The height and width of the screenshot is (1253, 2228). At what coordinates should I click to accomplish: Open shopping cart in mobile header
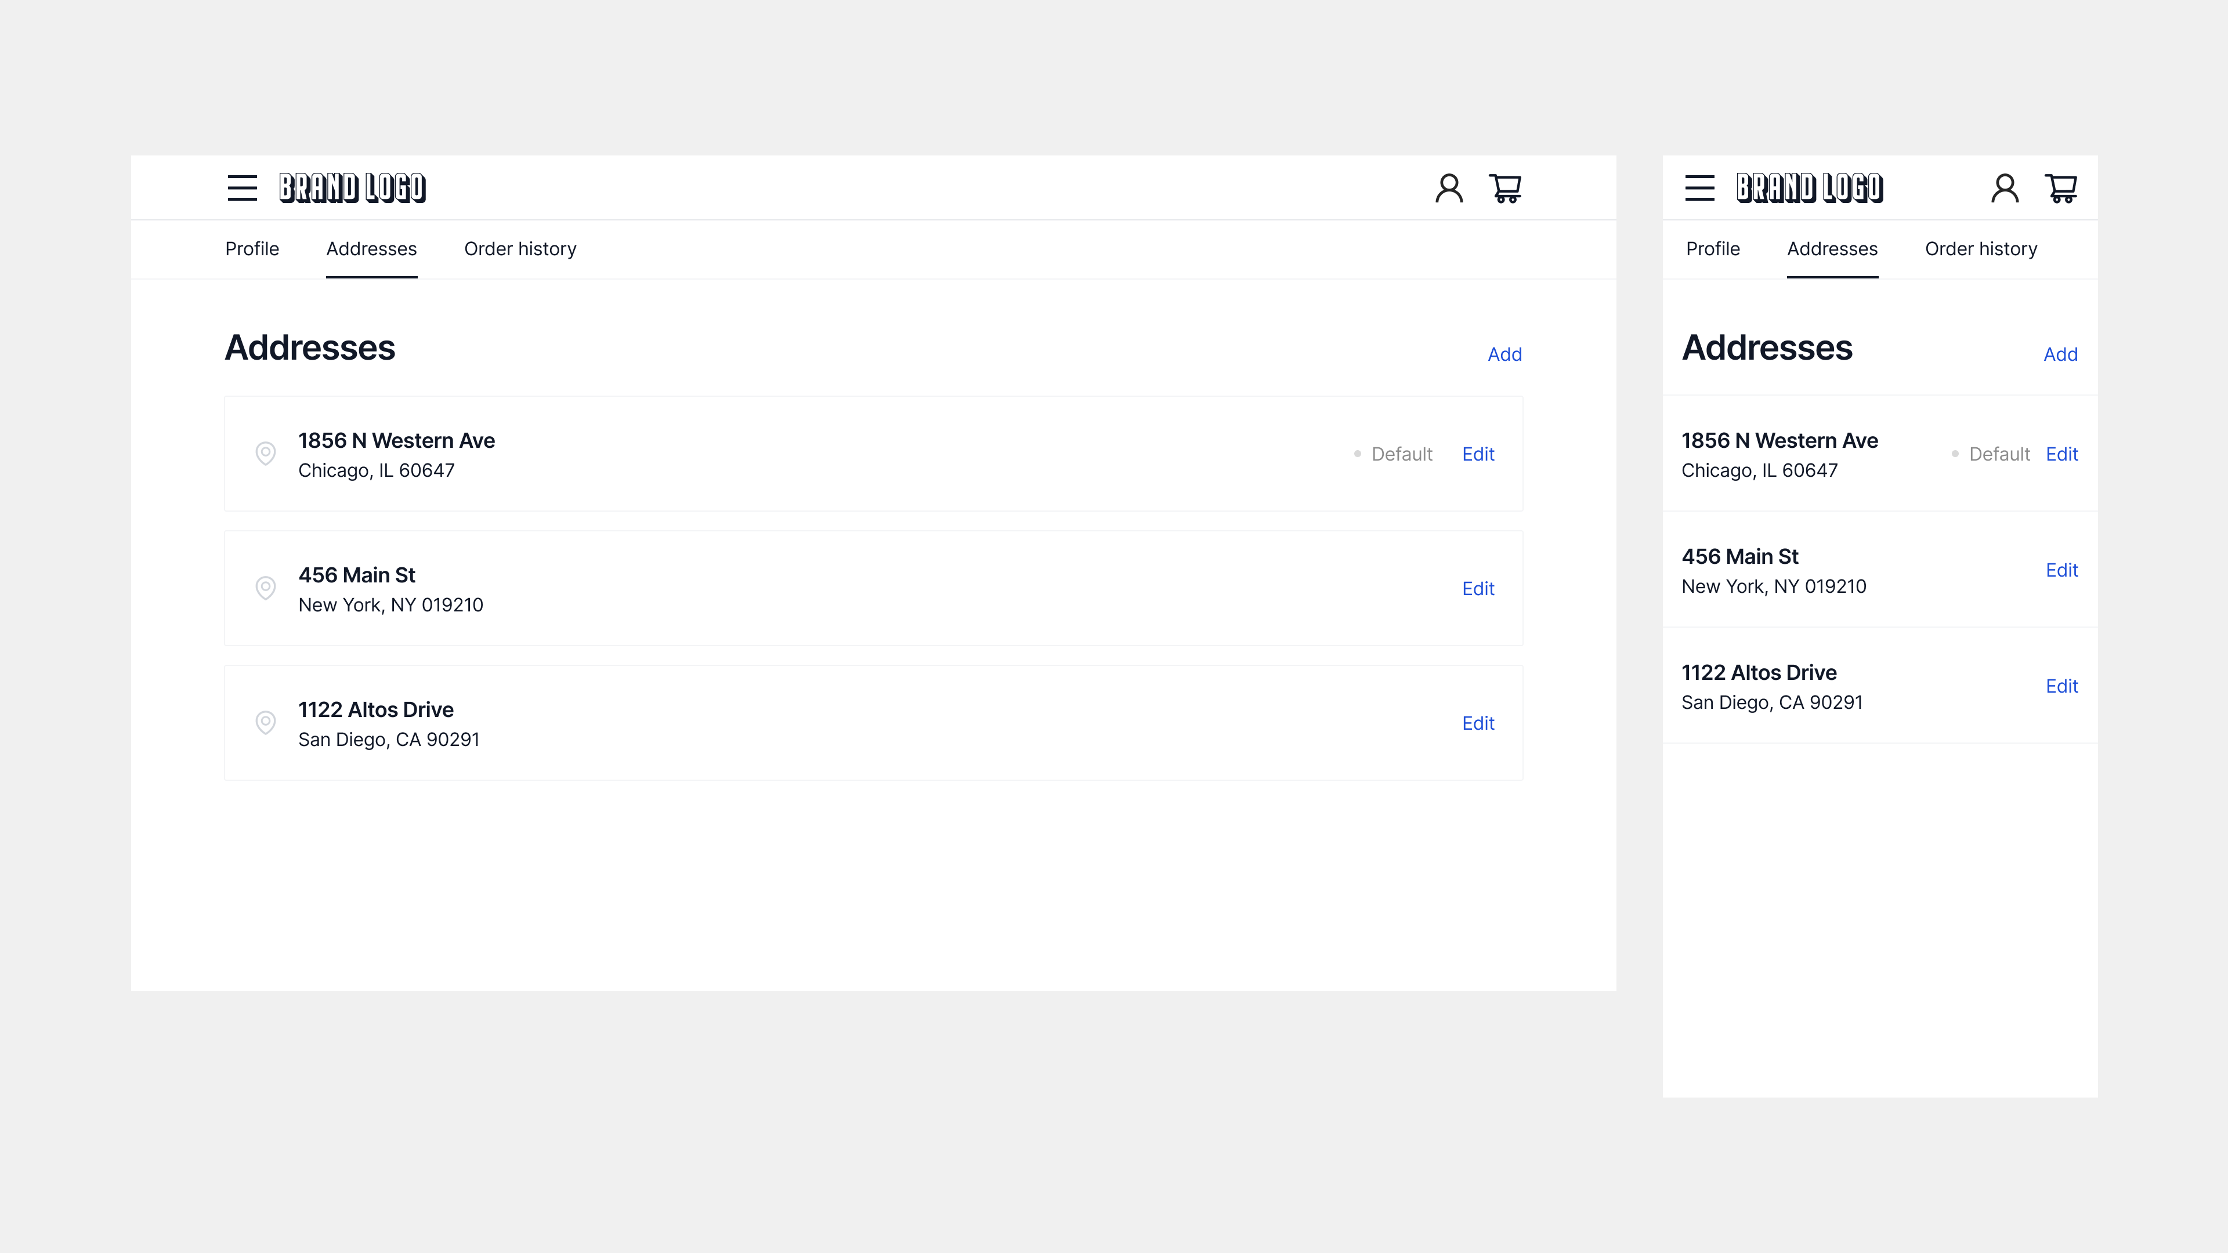point(2061,187)
